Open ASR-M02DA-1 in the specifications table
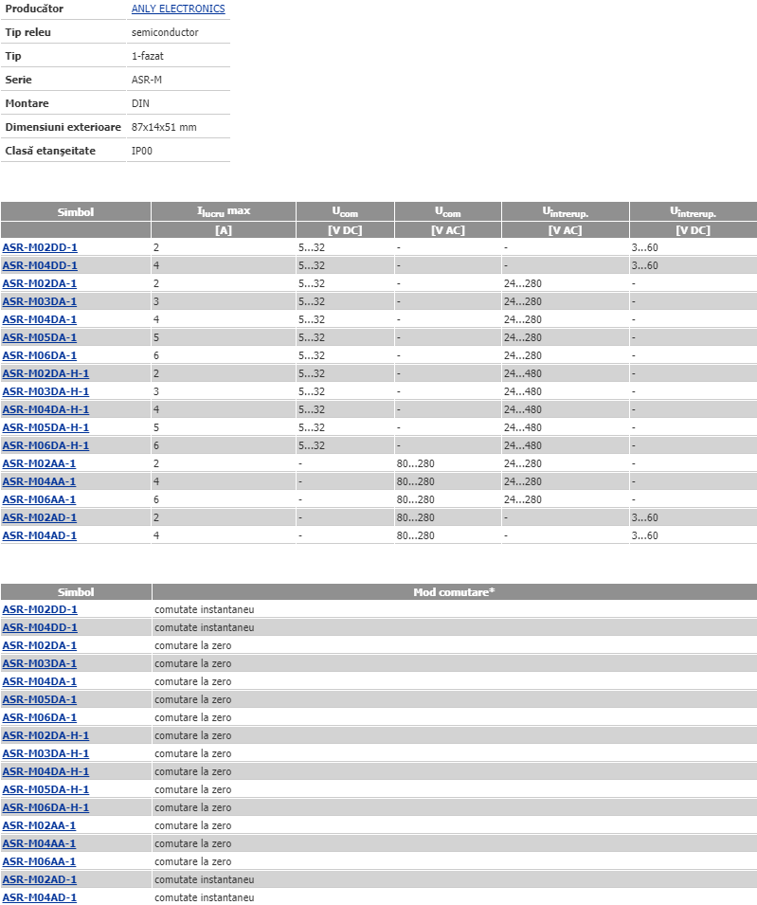The width and height of the screenshot is (757, 905). point(40,283)
